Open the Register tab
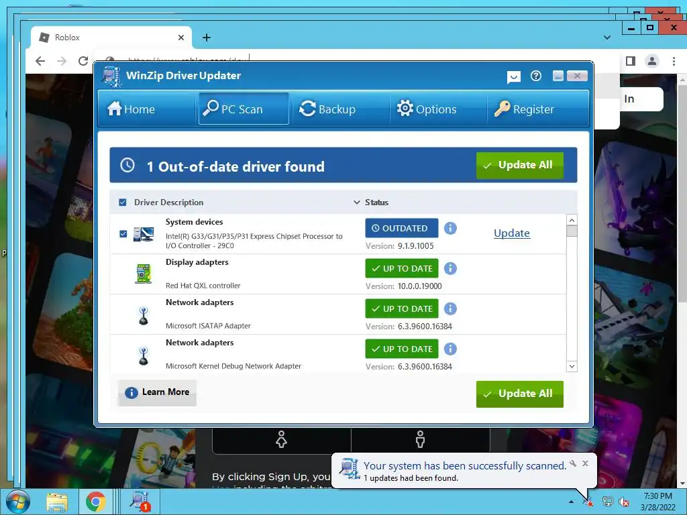 click(x=524, y=109)
